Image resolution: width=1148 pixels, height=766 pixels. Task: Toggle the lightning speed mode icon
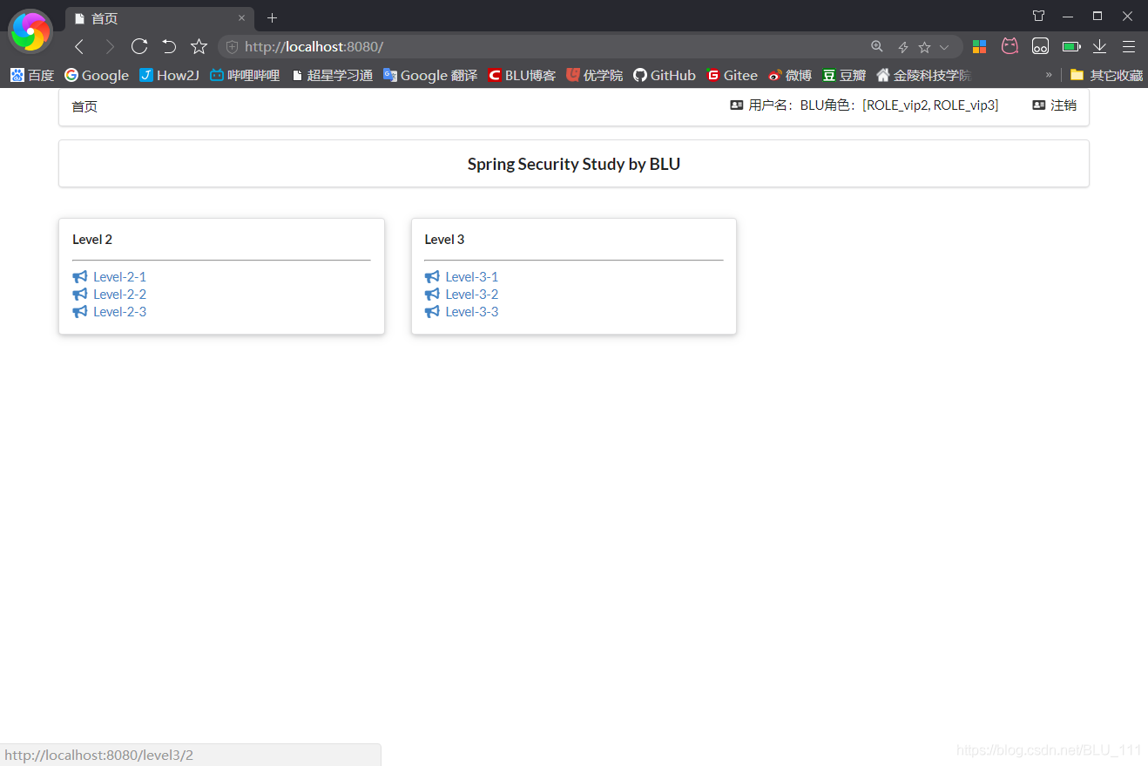(902, 46)
